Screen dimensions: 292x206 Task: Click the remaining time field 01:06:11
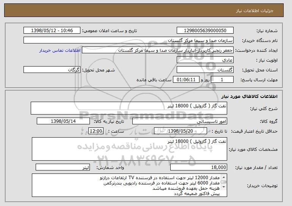[186, 80]
